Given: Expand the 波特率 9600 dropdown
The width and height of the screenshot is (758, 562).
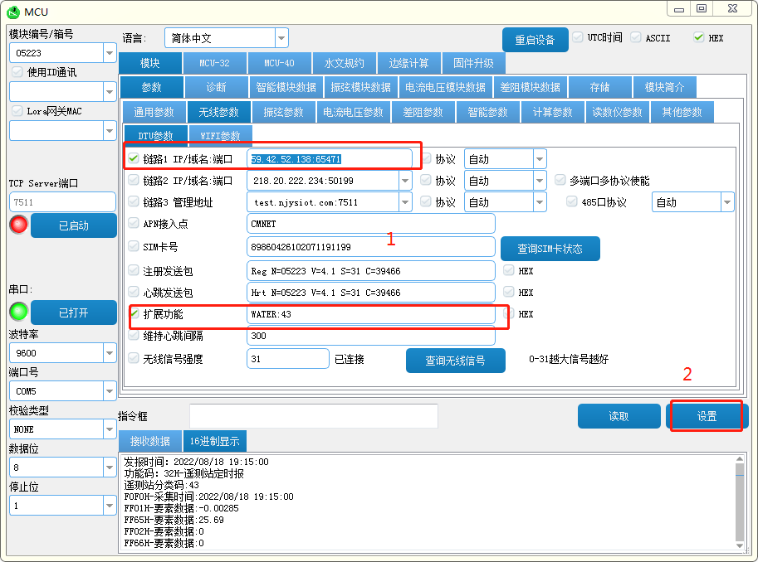Looking at the screenshot, I should pyautogui.click(x=110, y=353).
